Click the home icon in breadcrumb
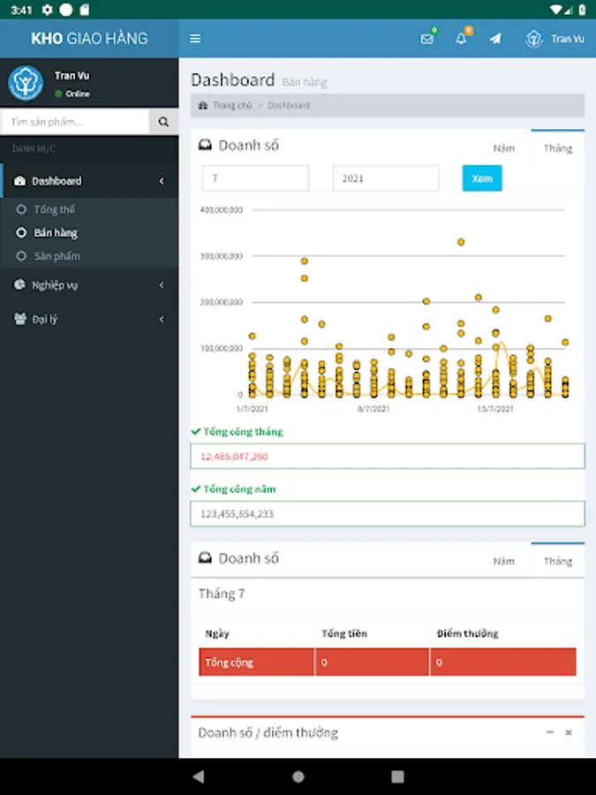The height and width of the screenshot is (795, 596). click(x=203, y=105)
